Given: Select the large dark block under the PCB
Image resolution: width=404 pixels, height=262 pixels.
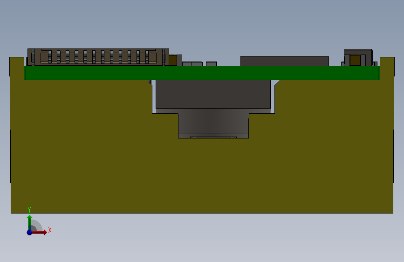Looking at the screenshot, I should point(213,94).
